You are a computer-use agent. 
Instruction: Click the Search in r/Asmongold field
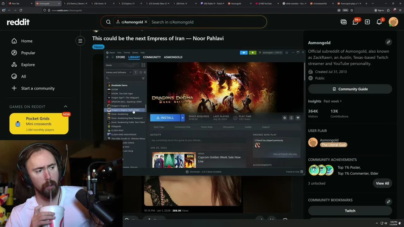click(207, 22)
